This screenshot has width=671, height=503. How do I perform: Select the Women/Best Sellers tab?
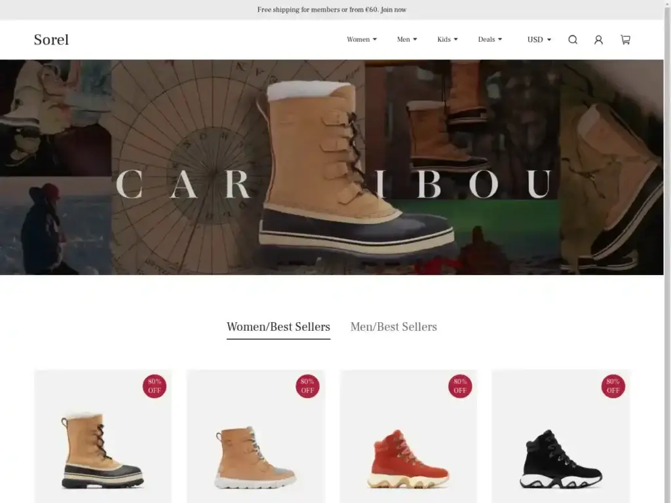coord(278,327)
